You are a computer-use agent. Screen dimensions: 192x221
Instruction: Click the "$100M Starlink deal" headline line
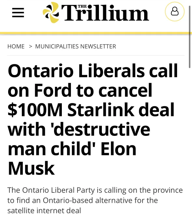click(91, 110)
